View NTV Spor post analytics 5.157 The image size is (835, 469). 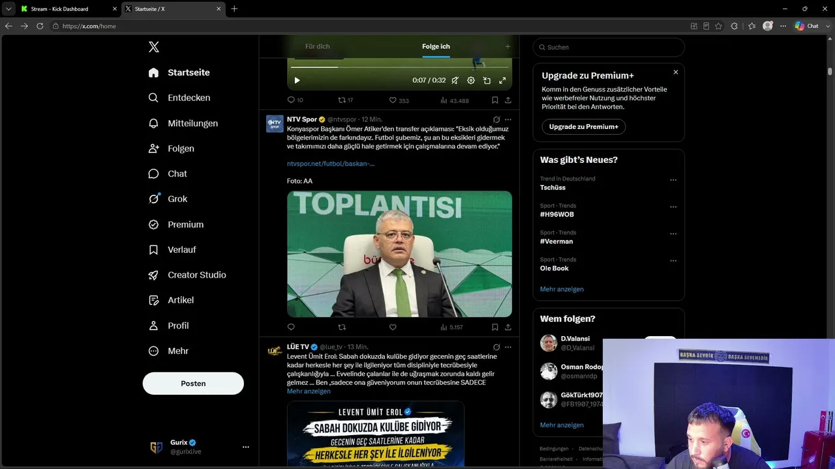[x=451, y=327]
